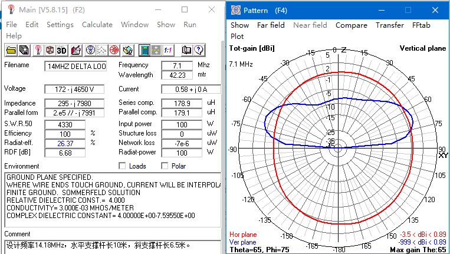The width and height of the screenshot is (450, 254).
Task: Click the Pattern window title bar icon
Action: click(236, 11)
